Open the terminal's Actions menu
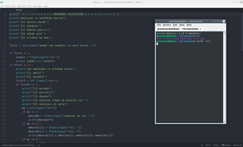The height and width of the screenshot is (147, 243). (167, 25)
